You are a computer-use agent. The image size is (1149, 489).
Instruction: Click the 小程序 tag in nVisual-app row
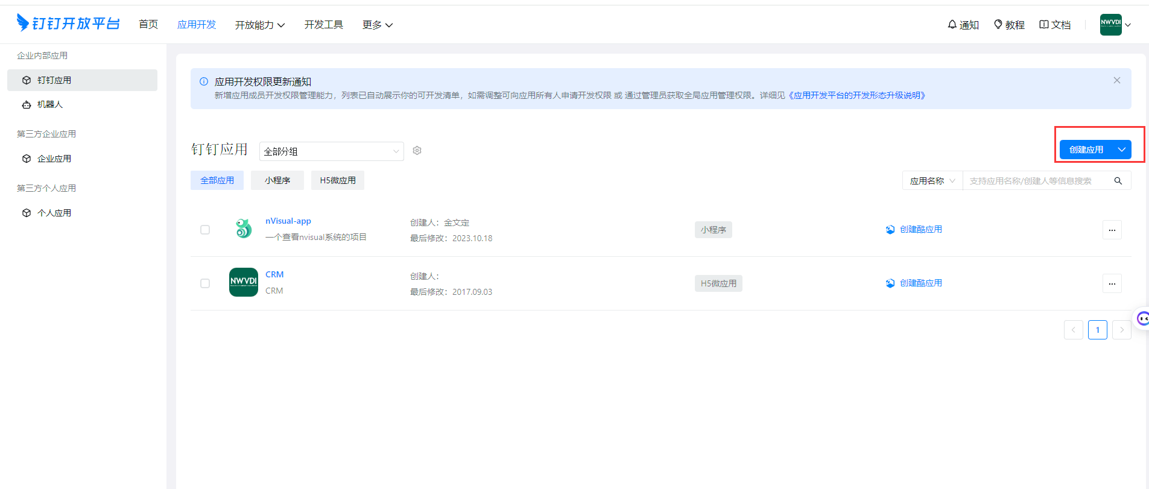point(714,230)
